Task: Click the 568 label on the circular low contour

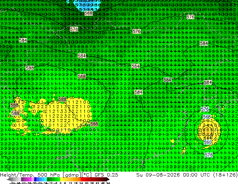Action: [207, 117]
